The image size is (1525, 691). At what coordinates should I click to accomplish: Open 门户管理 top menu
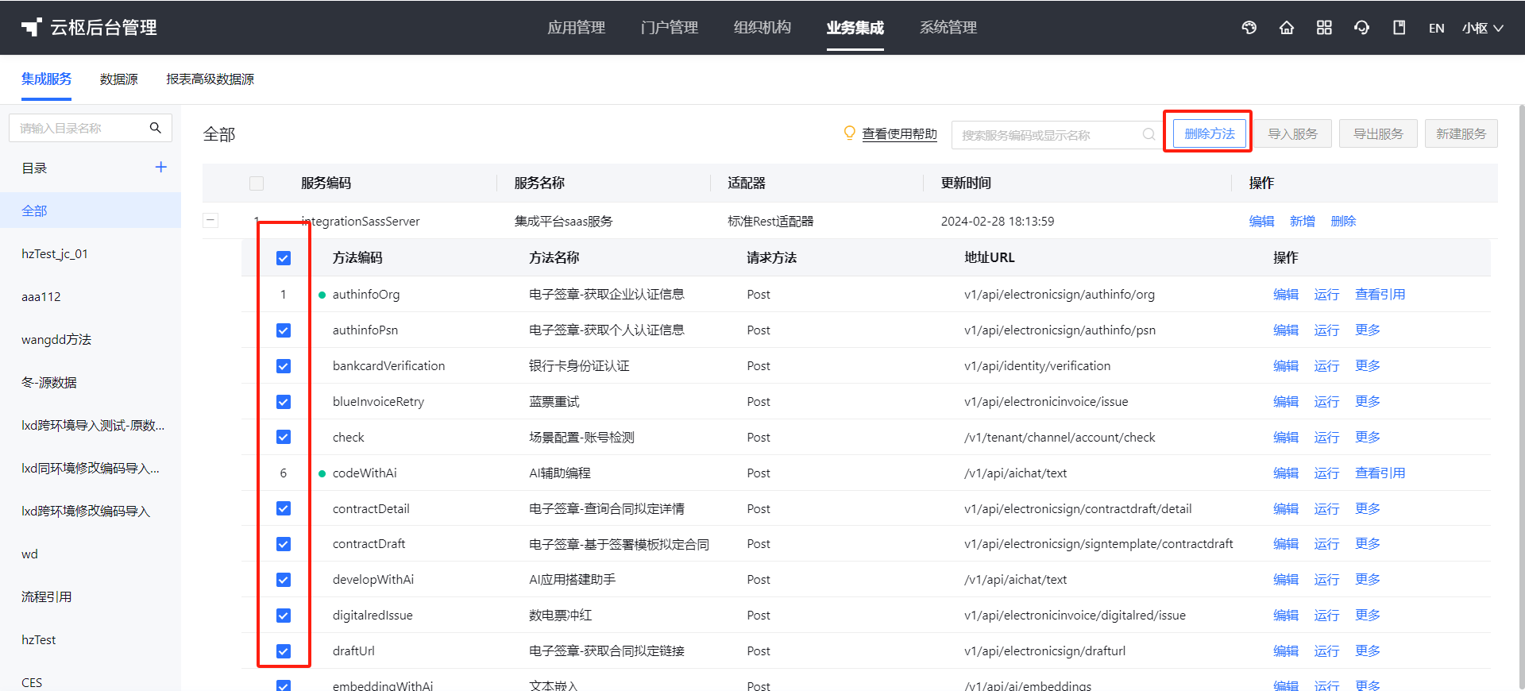670,28
